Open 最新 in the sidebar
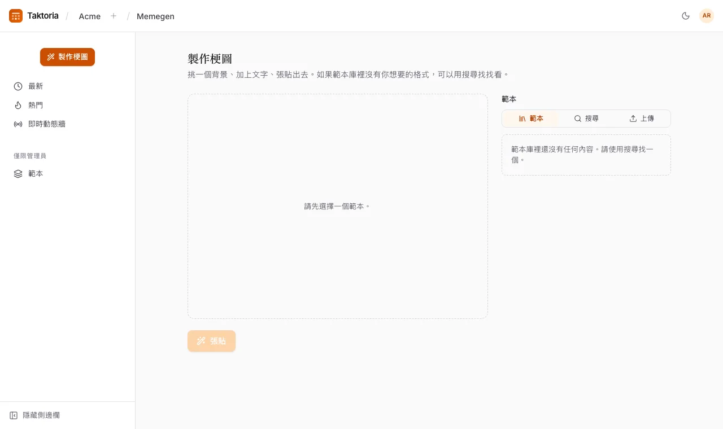 click(x=67, y=86)
